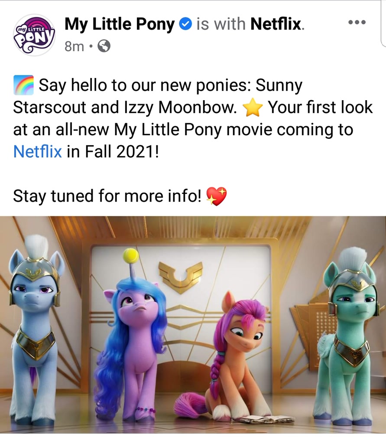Open the My Little Pony page name

point(120,24)
